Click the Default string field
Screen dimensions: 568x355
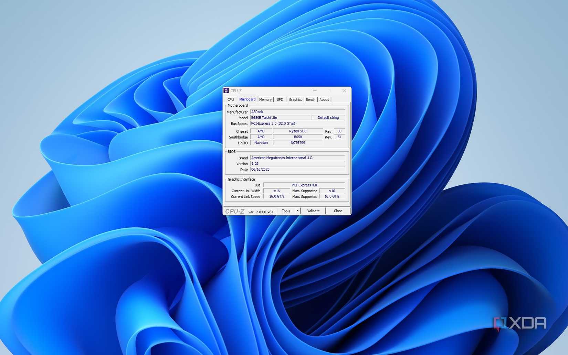pos(328,118)
